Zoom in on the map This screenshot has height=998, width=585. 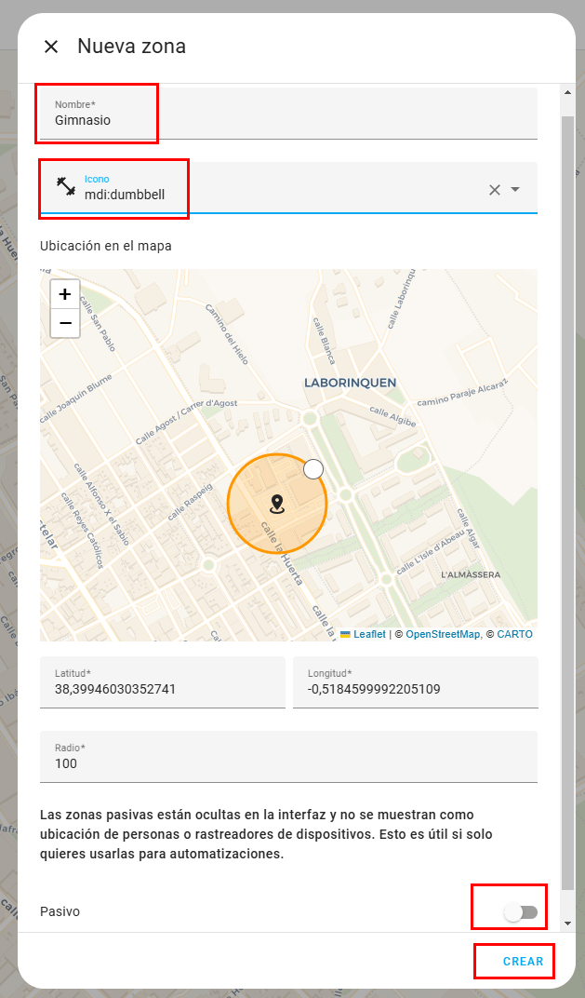click(x=65, y=295)
